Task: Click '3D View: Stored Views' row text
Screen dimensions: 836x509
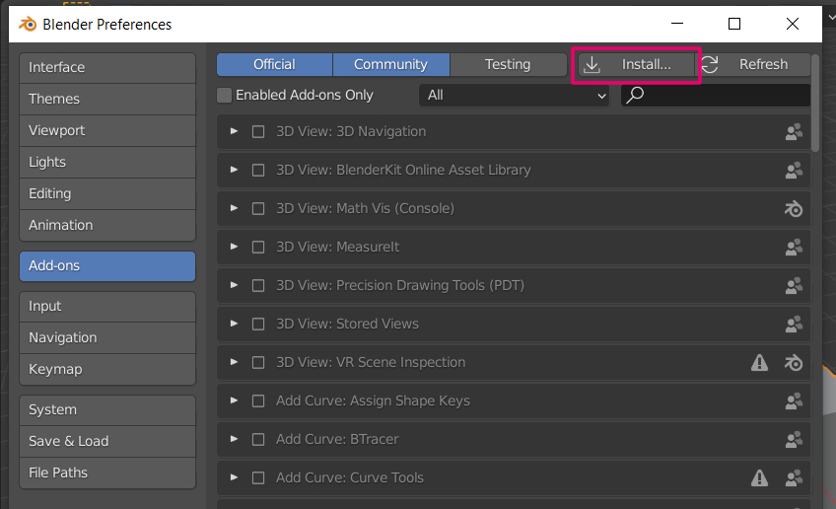Action: (x=347, y=324)
